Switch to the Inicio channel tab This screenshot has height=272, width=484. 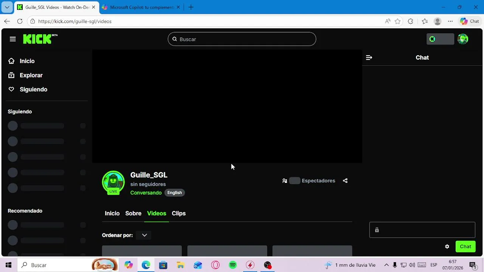coord(112,213)
